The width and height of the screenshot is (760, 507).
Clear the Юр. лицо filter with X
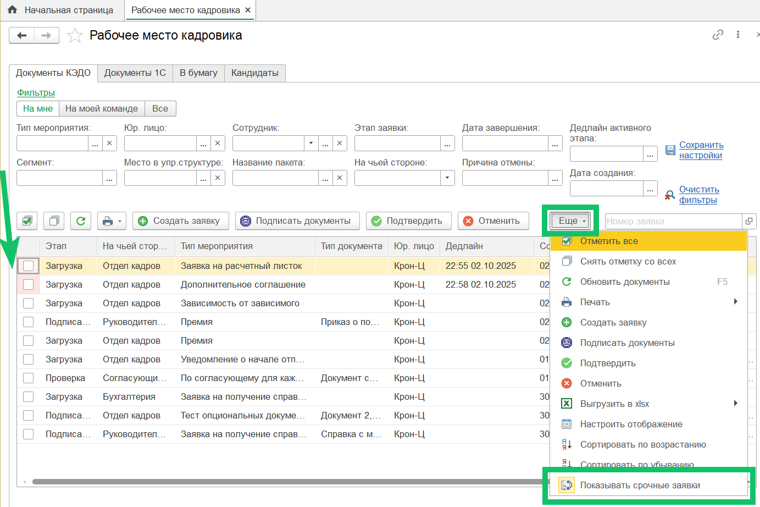click(x=218, y=144)
